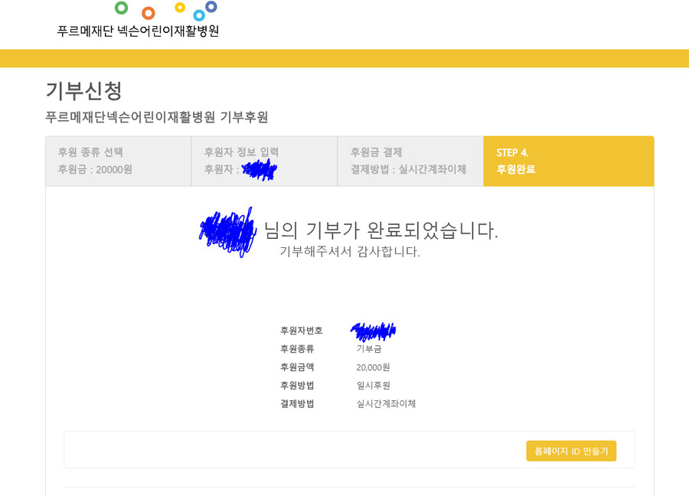The height and width of the screenshot is (496, 689).
Task: Click the 기부가 완료되었습니다 message
Action: pyautogui.click(x=380, y=230)
